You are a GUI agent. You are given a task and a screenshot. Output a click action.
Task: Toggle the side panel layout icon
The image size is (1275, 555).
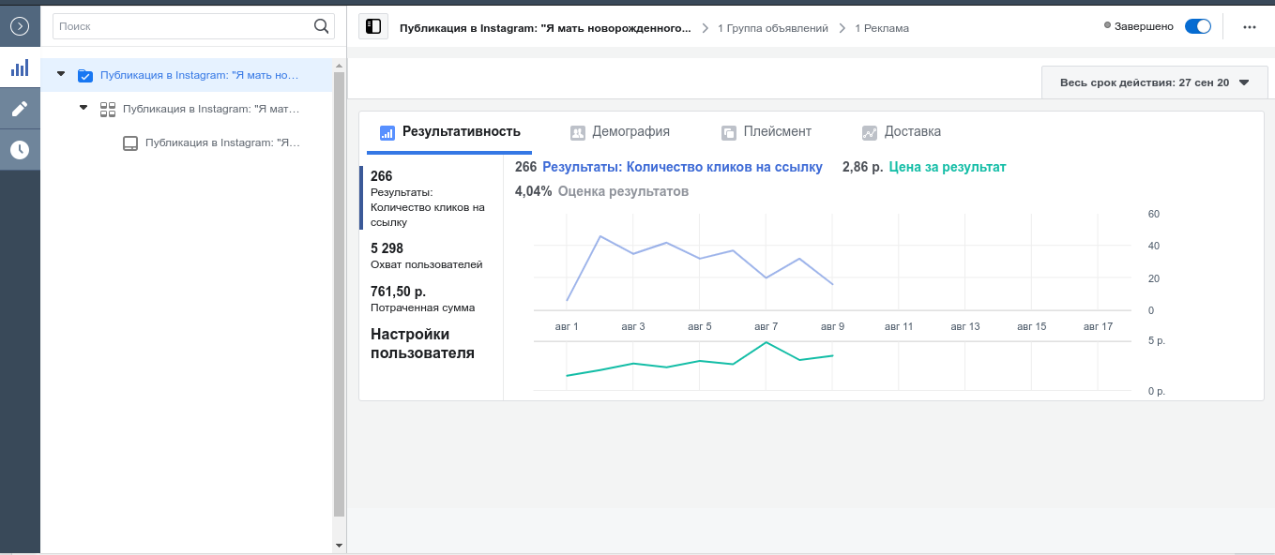pos(373,27)
